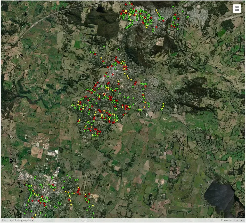Click the Earthstar Geographics attribution text

[x=18, y=220]
